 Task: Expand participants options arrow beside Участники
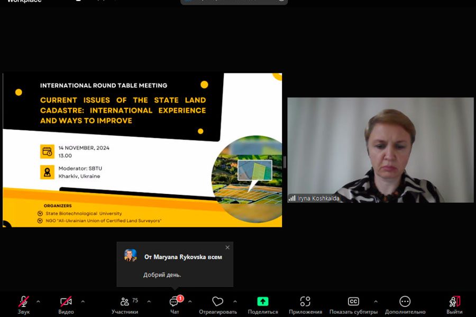pyautogui.click(x=149, y=302)
